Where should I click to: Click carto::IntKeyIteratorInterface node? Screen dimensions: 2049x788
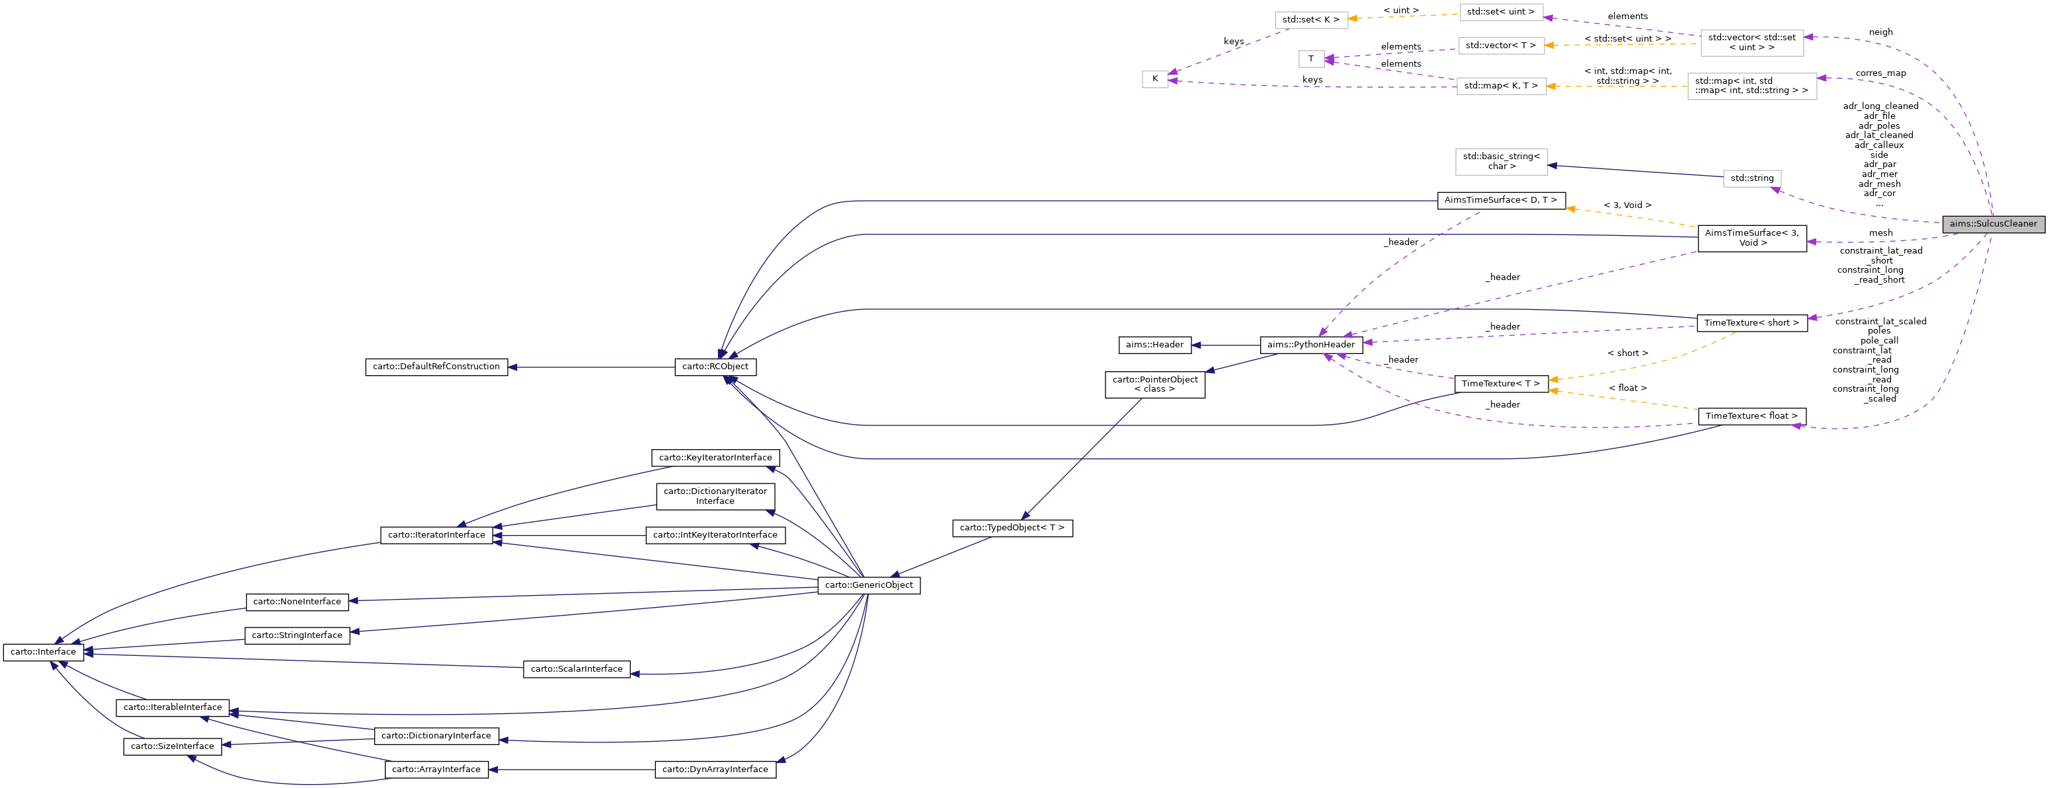pos(715,536)
